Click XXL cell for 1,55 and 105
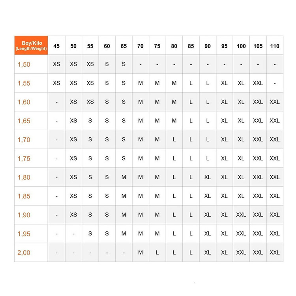The width and height of the screenshot is (296, 296). point(258,83)
